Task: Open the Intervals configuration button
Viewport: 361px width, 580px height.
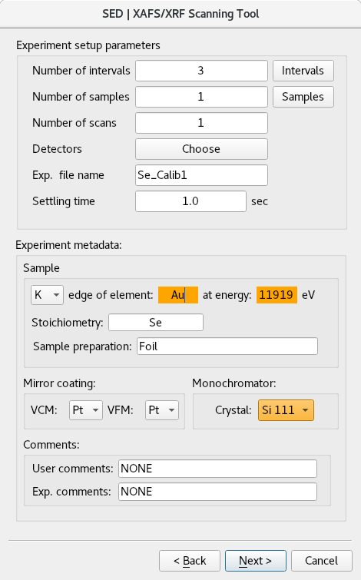Action: click(303, 71)
